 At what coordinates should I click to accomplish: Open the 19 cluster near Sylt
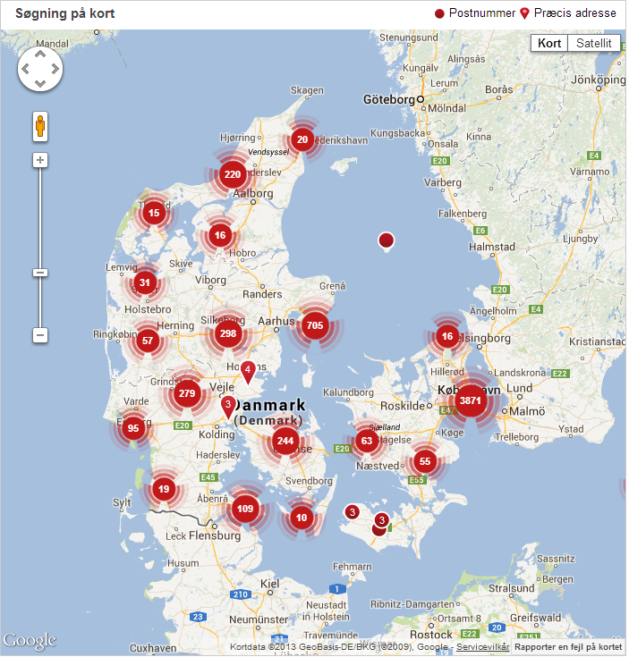pyautogui.click(x=164, y=489)
